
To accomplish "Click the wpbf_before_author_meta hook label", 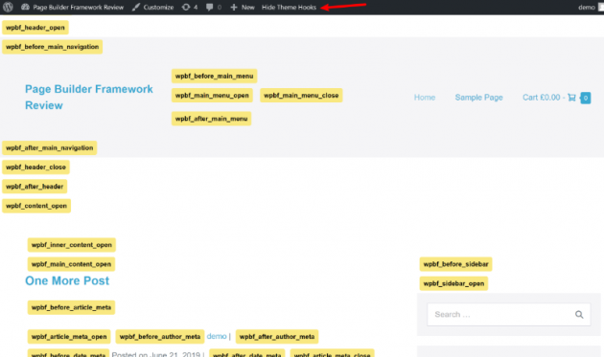I will pos(160,336).
